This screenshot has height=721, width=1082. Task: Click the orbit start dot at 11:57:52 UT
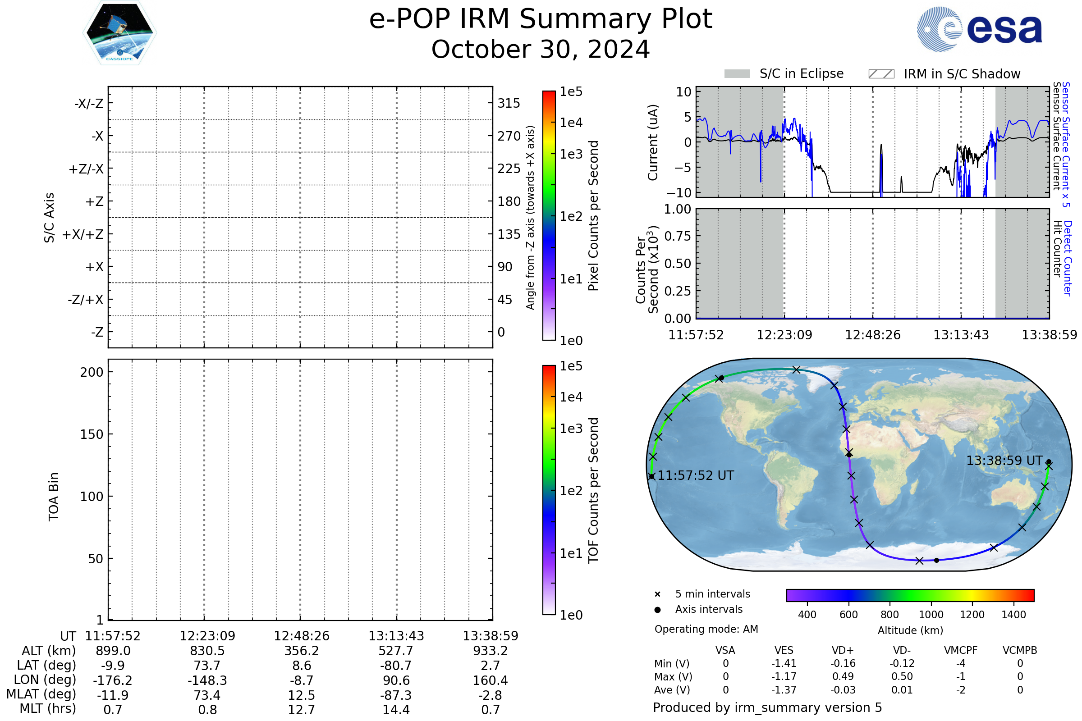(651, 476)
